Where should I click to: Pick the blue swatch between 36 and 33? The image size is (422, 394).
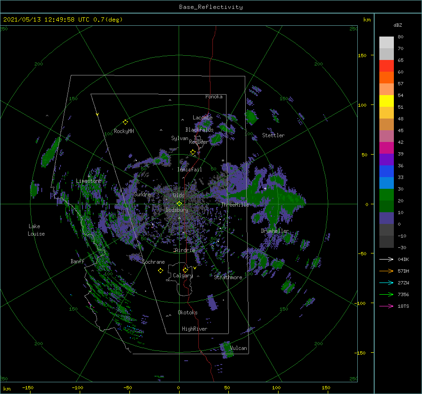386,171
